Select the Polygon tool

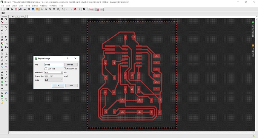pos(6,78)
